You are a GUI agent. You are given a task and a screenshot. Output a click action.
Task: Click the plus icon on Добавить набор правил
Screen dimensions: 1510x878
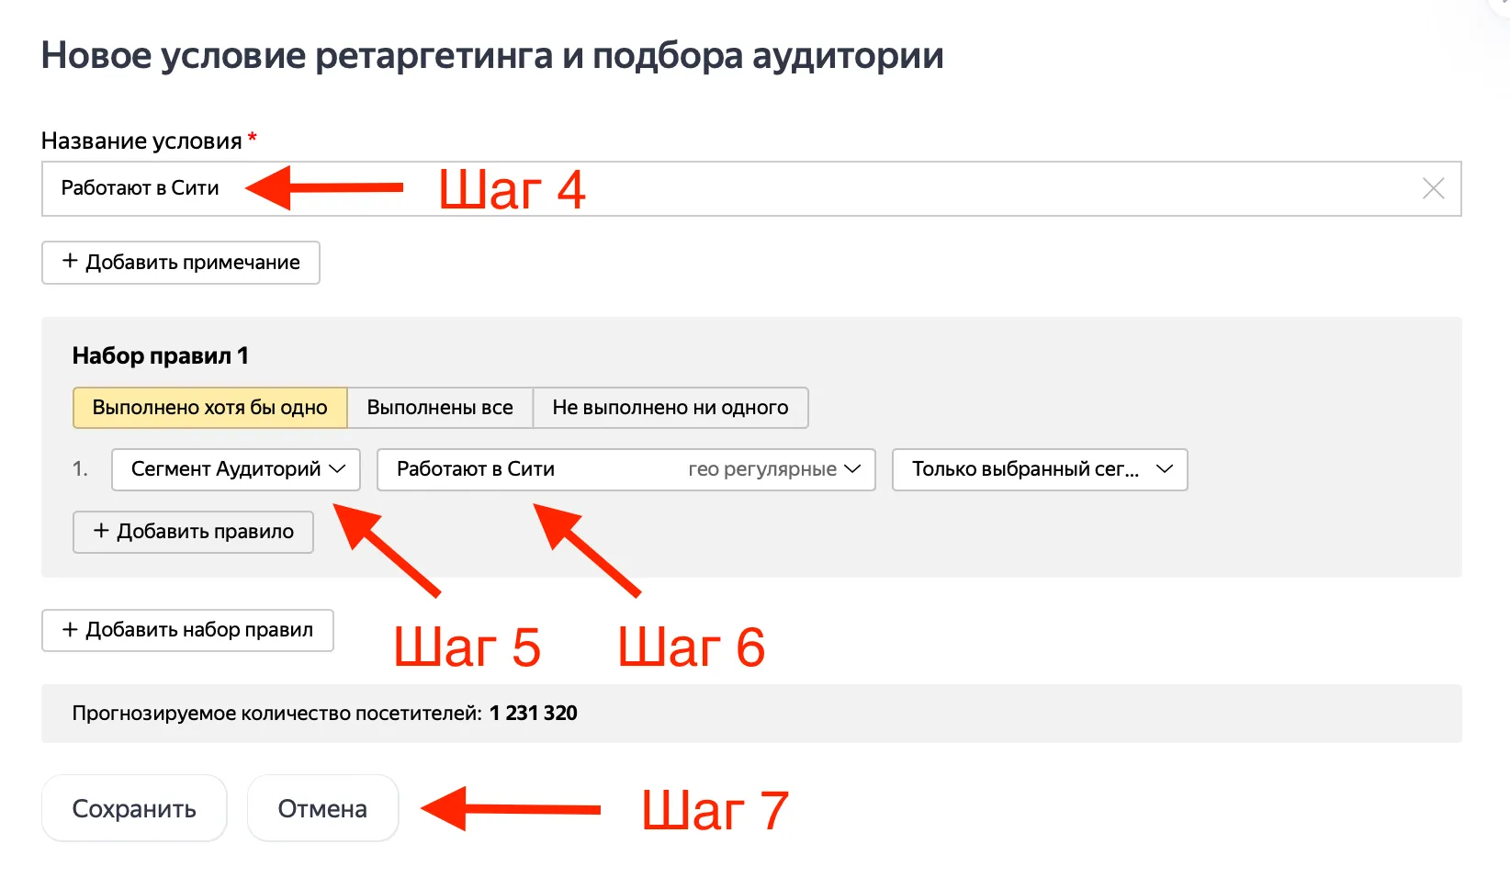point(68,630)
